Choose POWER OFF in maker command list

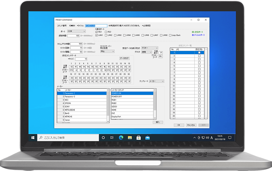click(132, 96)
